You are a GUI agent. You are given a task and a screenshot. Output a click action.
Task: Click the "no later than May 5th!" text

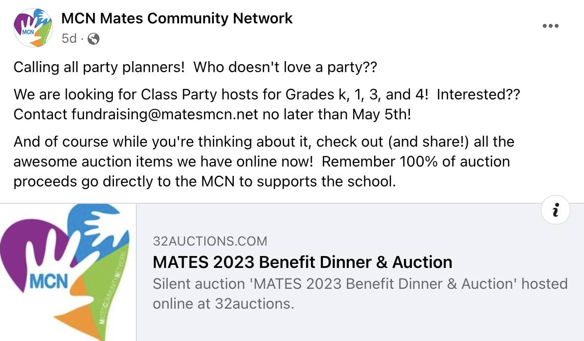(337, 114)
